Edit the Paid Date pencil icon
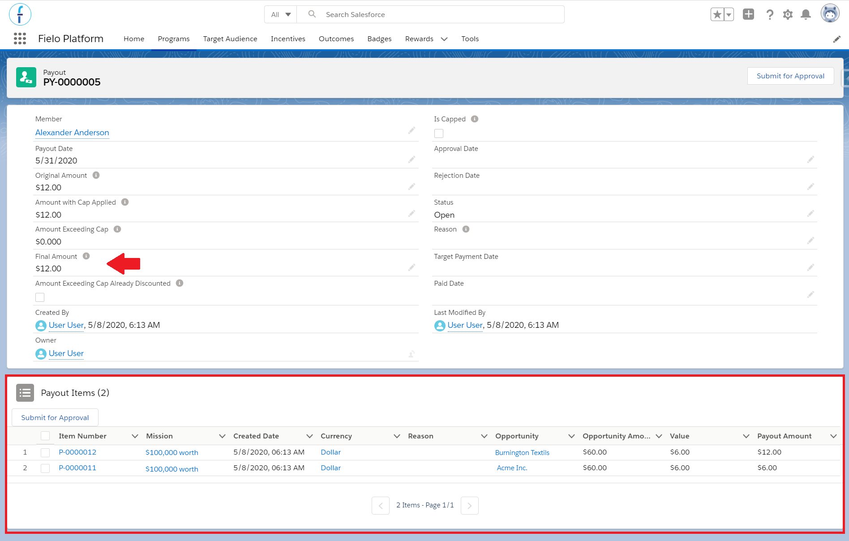This screenshot has height=541, width=849. tap(810, 294)
